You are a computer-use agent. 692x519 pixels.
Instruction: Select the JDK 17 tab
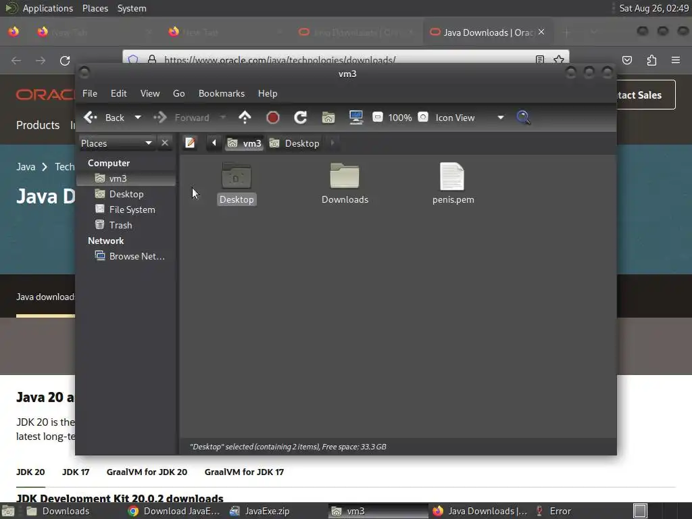coord(76,472)
